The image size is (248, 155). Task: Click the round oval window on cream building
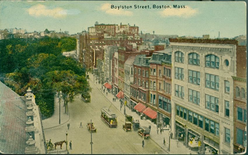click(227, 63)
